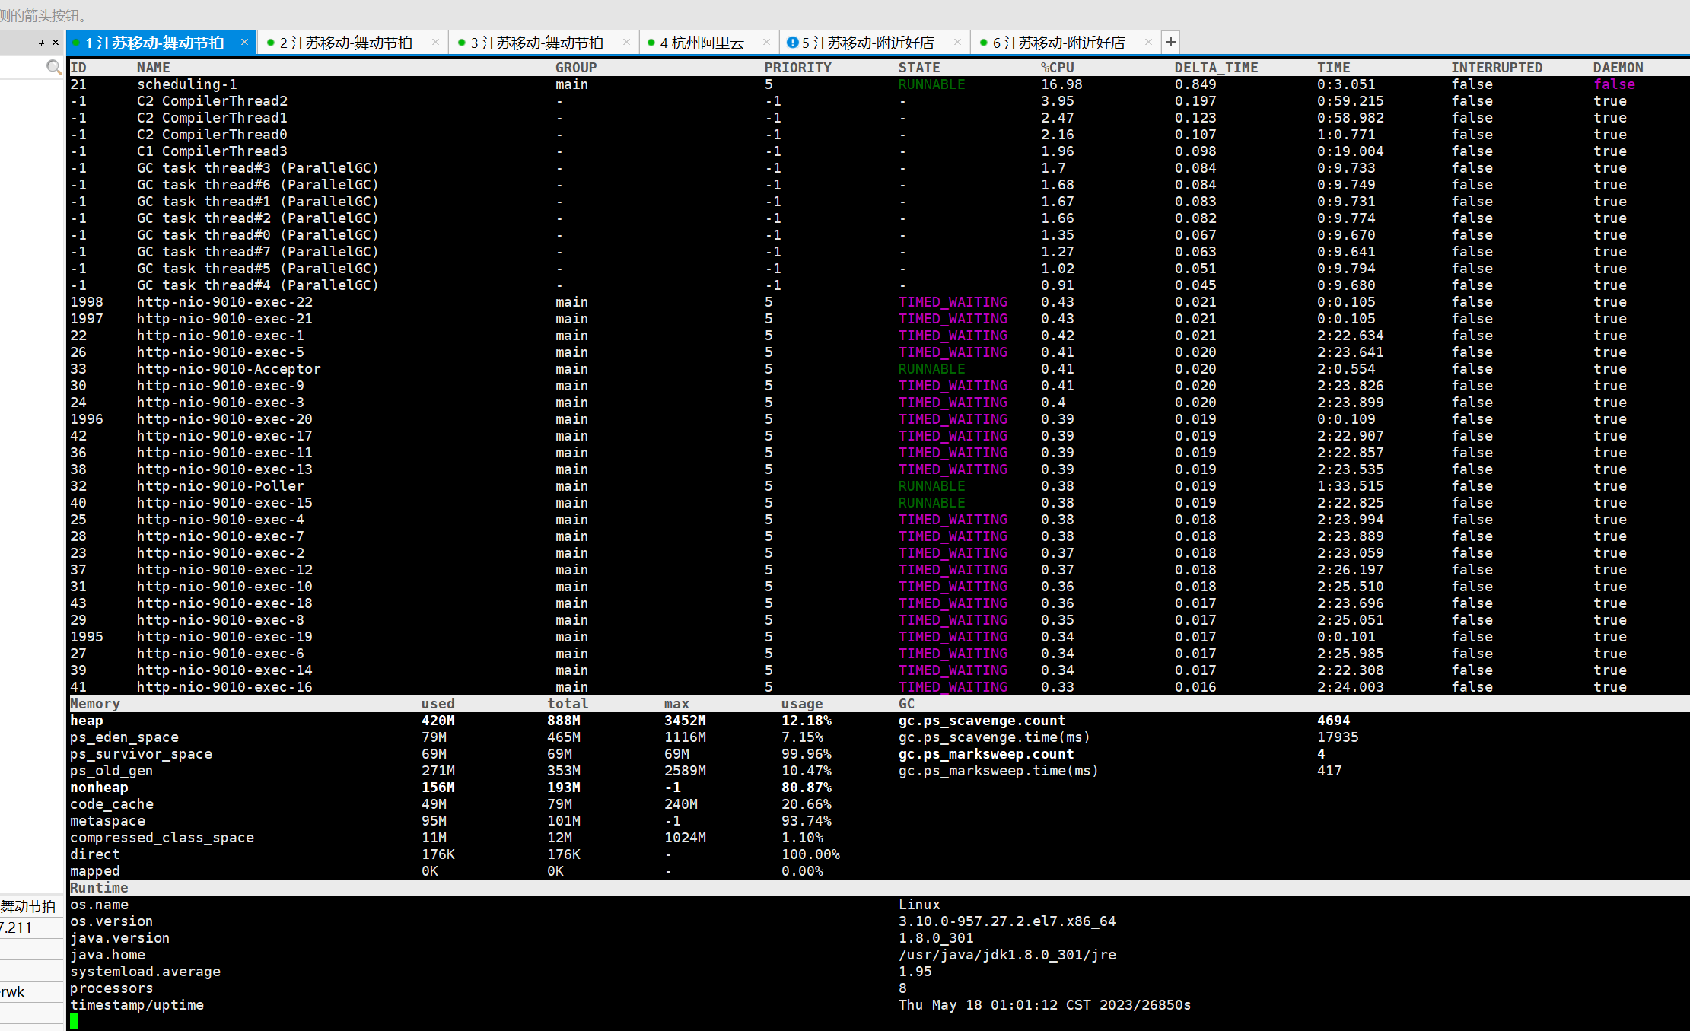Click the scheduling-1 thread row in terminal

[187, 84]
